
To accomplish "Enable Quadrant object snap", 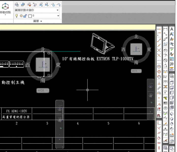I will click(x=159, y=72).
